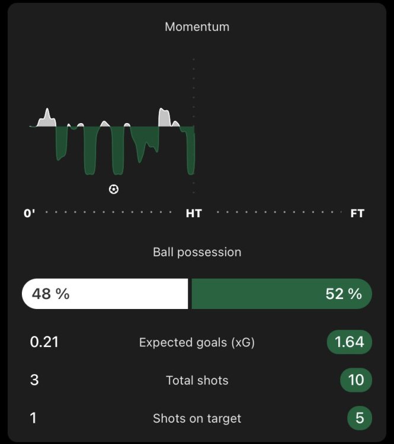Click the goal ball icon below the momentum graph
The width and height of the screenshot is (394, 444).
coord(114,189)
